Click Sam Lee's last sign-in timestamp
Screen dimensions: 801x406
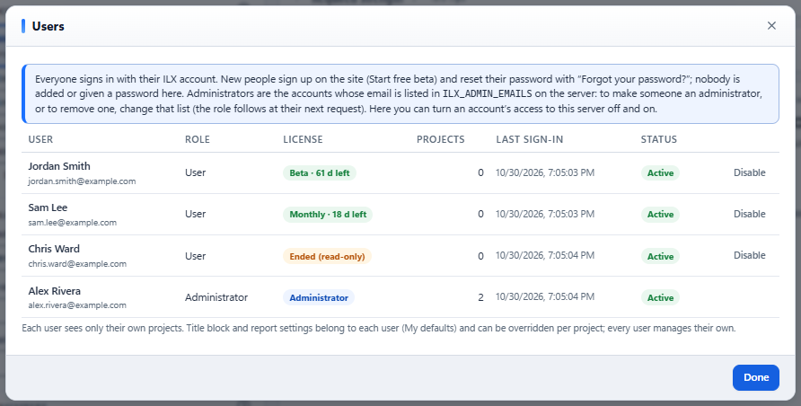[x=545, y=214]
